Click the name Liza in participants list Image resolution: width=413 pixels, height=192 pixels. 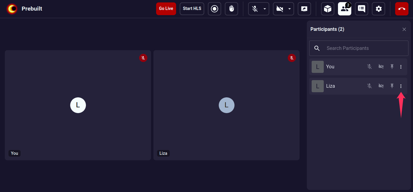coord(330,86)
